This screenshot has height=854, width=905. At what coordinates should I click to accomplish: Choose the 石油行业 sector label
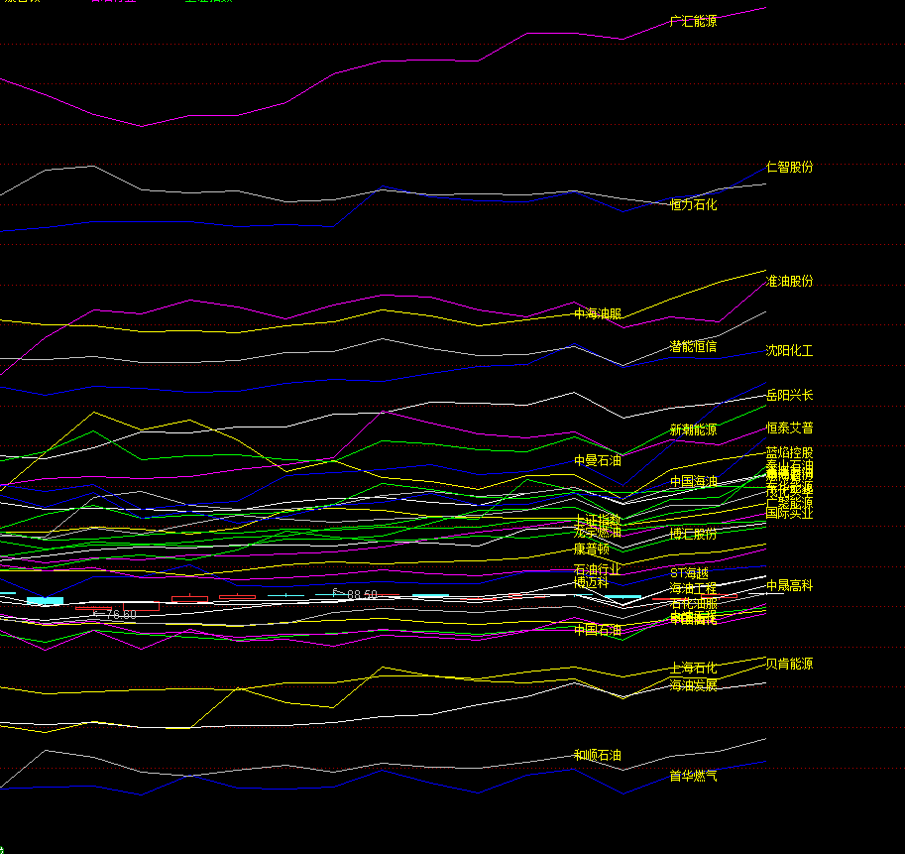click(598, 569)
